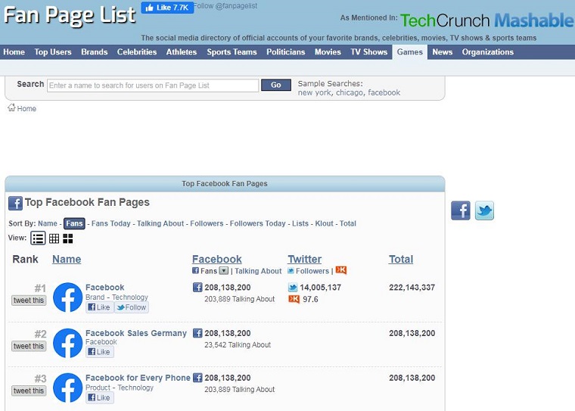The width and height of the screenshot is (575, 411).
Task: Sort by Name link
Action: (x=48, y=223)
